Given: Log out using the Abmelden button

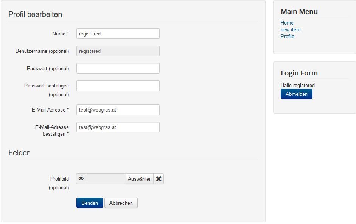Looking at the screenshot, I should pyautogui.click(x=296, y=94).
